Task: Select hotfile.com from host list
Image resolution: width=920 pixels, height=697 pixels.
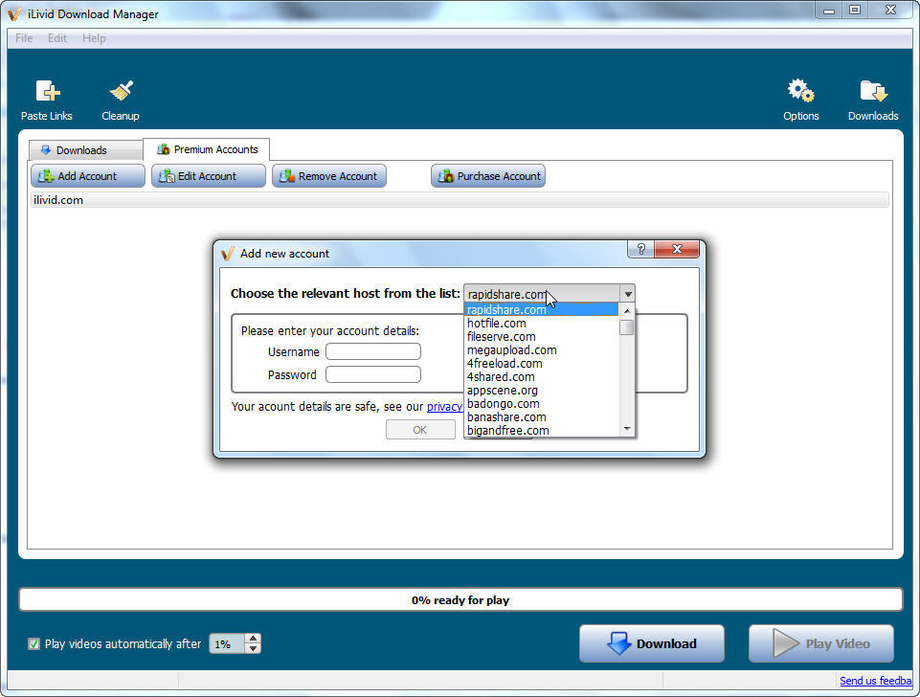Action: pos(496,324)
